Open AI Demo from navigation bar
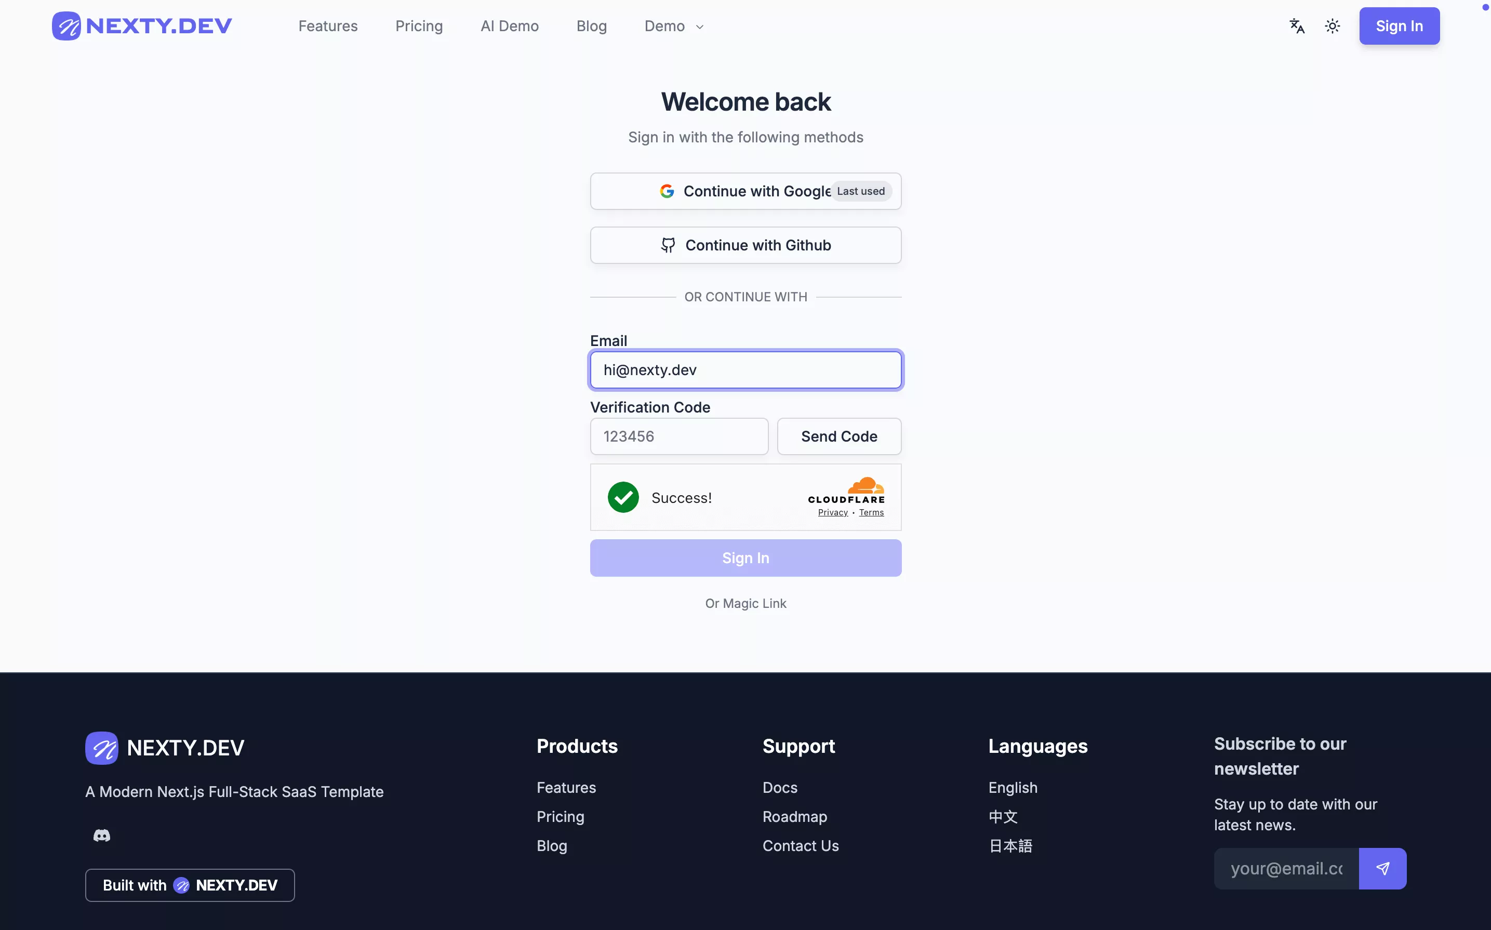Viewport: 1491px width, 930px height. [509, 26]
